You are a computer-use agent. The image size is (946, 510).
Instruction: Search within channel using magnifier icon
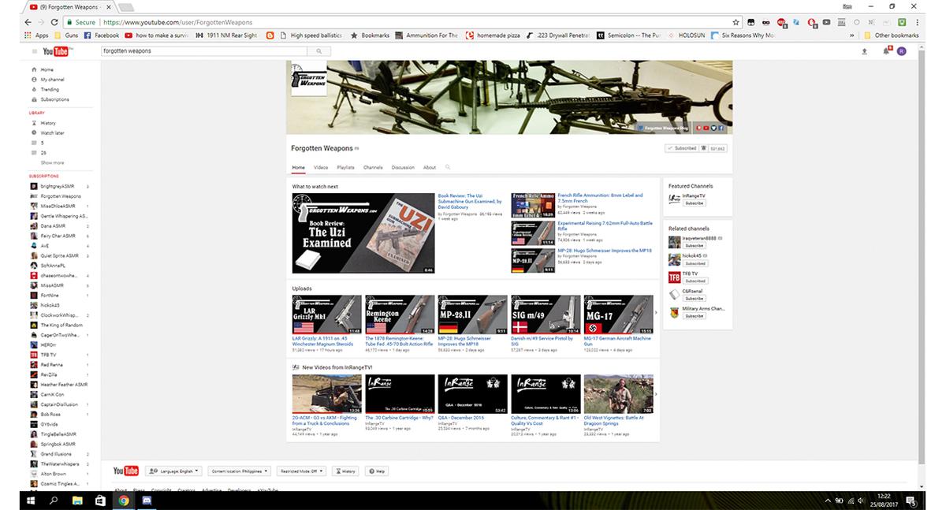pyautogui.click(x=448, y=167)
